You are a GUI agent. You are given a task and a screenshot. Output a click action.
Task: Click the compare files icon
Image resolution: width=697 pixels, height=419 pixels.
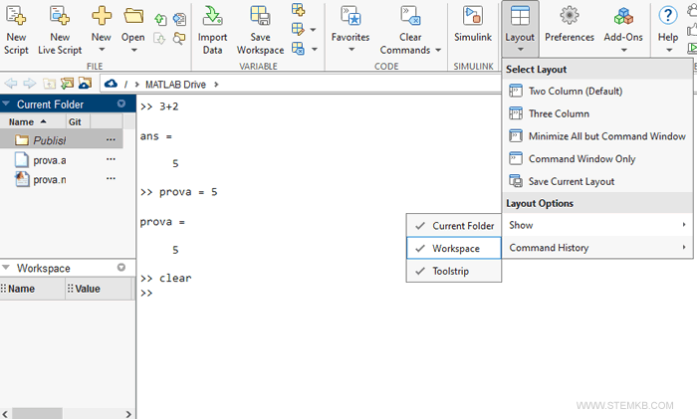pyautogui.click(x=179, y=19)
